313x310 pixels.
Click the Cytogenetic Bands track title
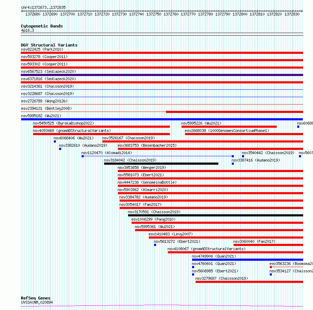tap(42, 26)
